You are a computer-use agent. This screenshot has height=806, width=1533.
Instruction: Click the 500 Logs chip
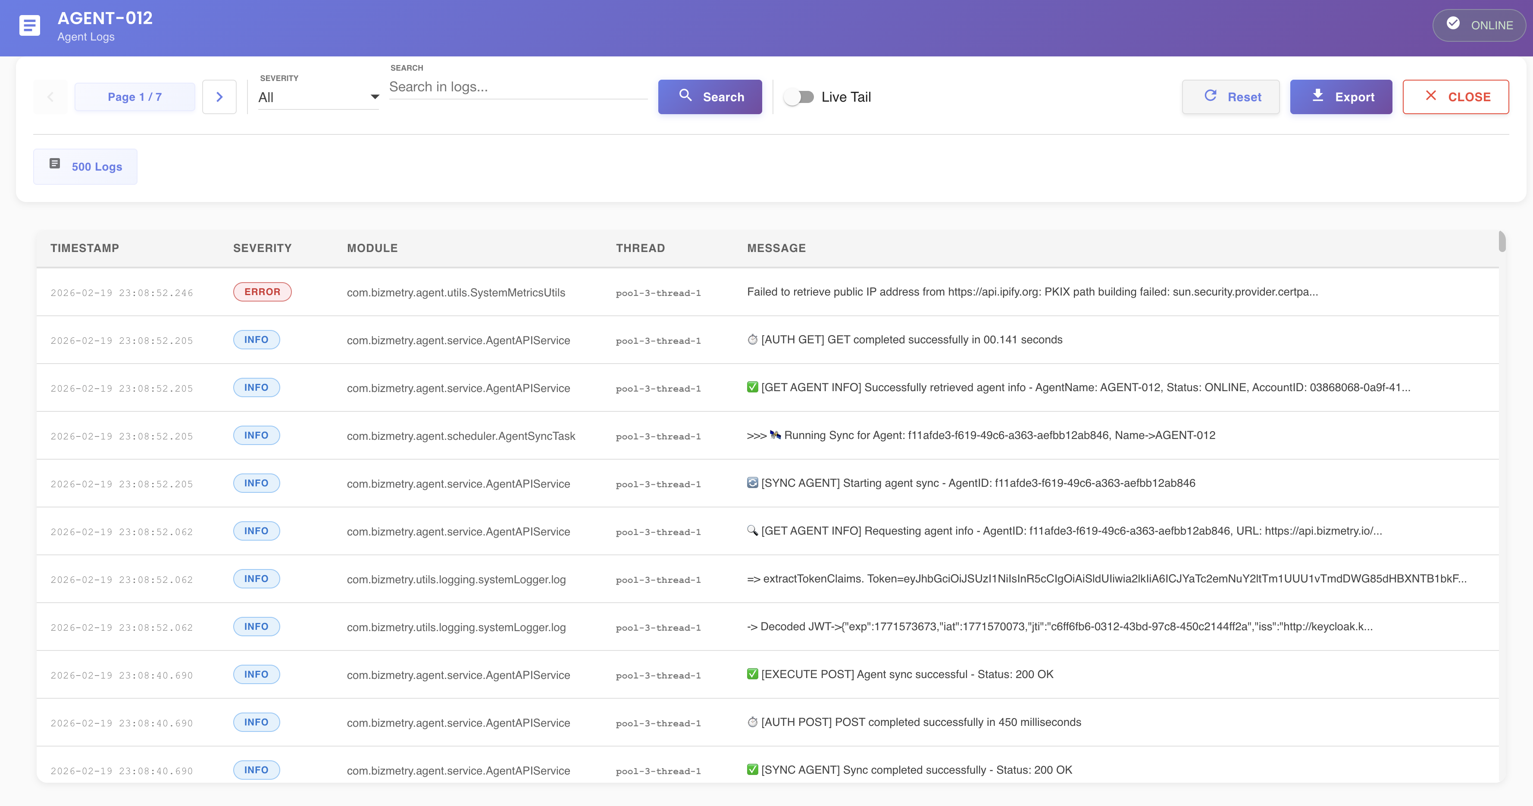click(x=85, y=167)
